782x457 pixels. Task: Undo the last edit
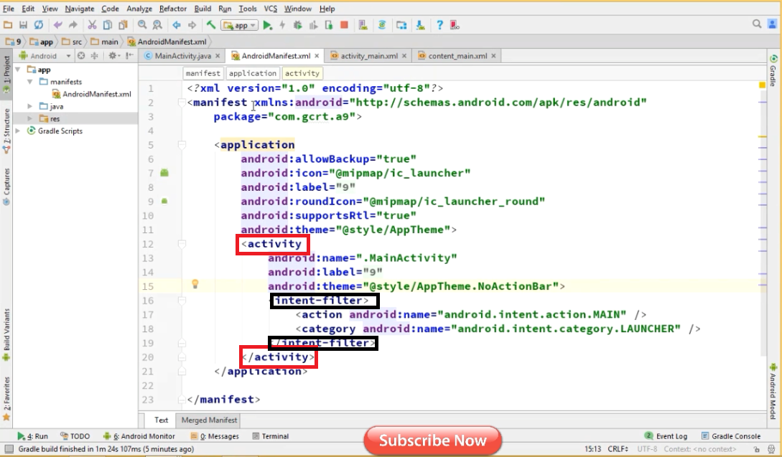(58, 25)
